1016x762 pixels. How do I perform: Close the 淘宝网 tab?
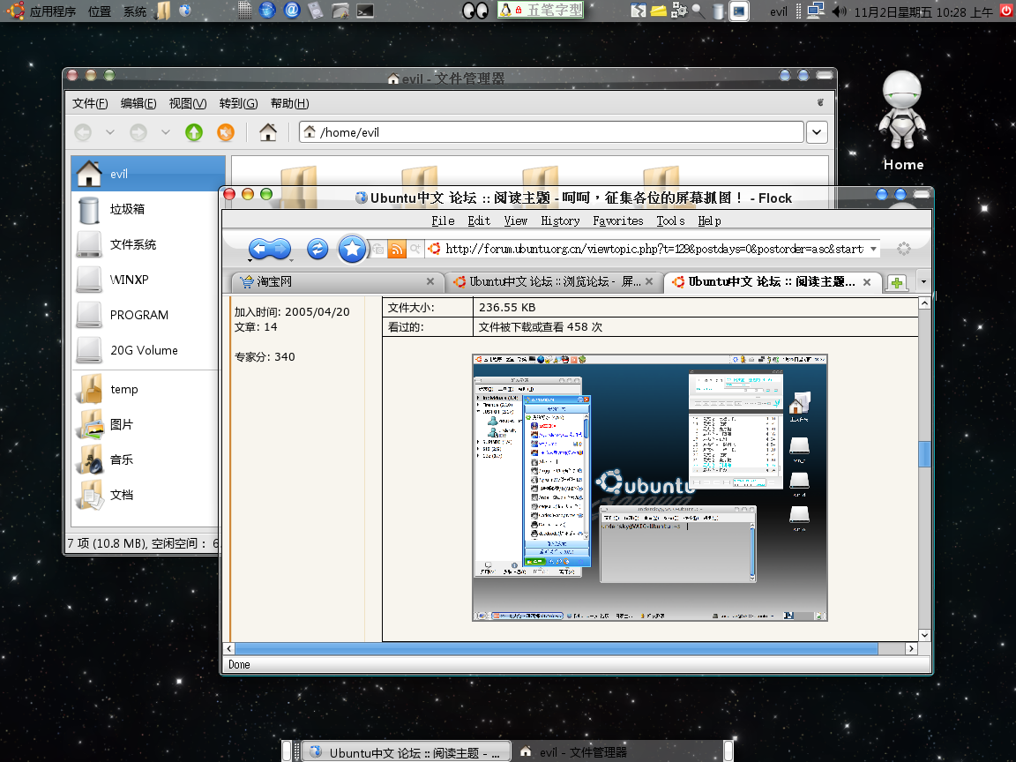click(x=430, y=282)
